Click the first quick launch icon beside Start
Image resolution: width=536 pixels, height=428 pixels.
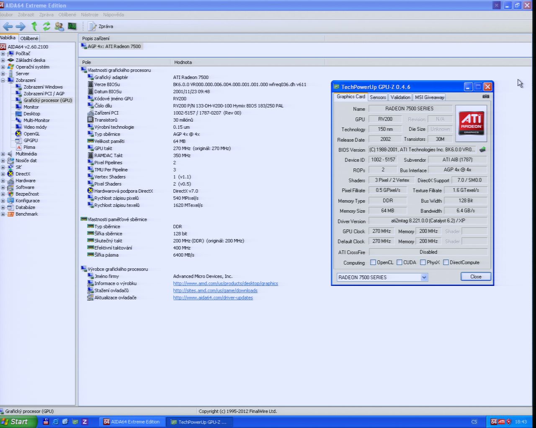click(x=46, y=422)
